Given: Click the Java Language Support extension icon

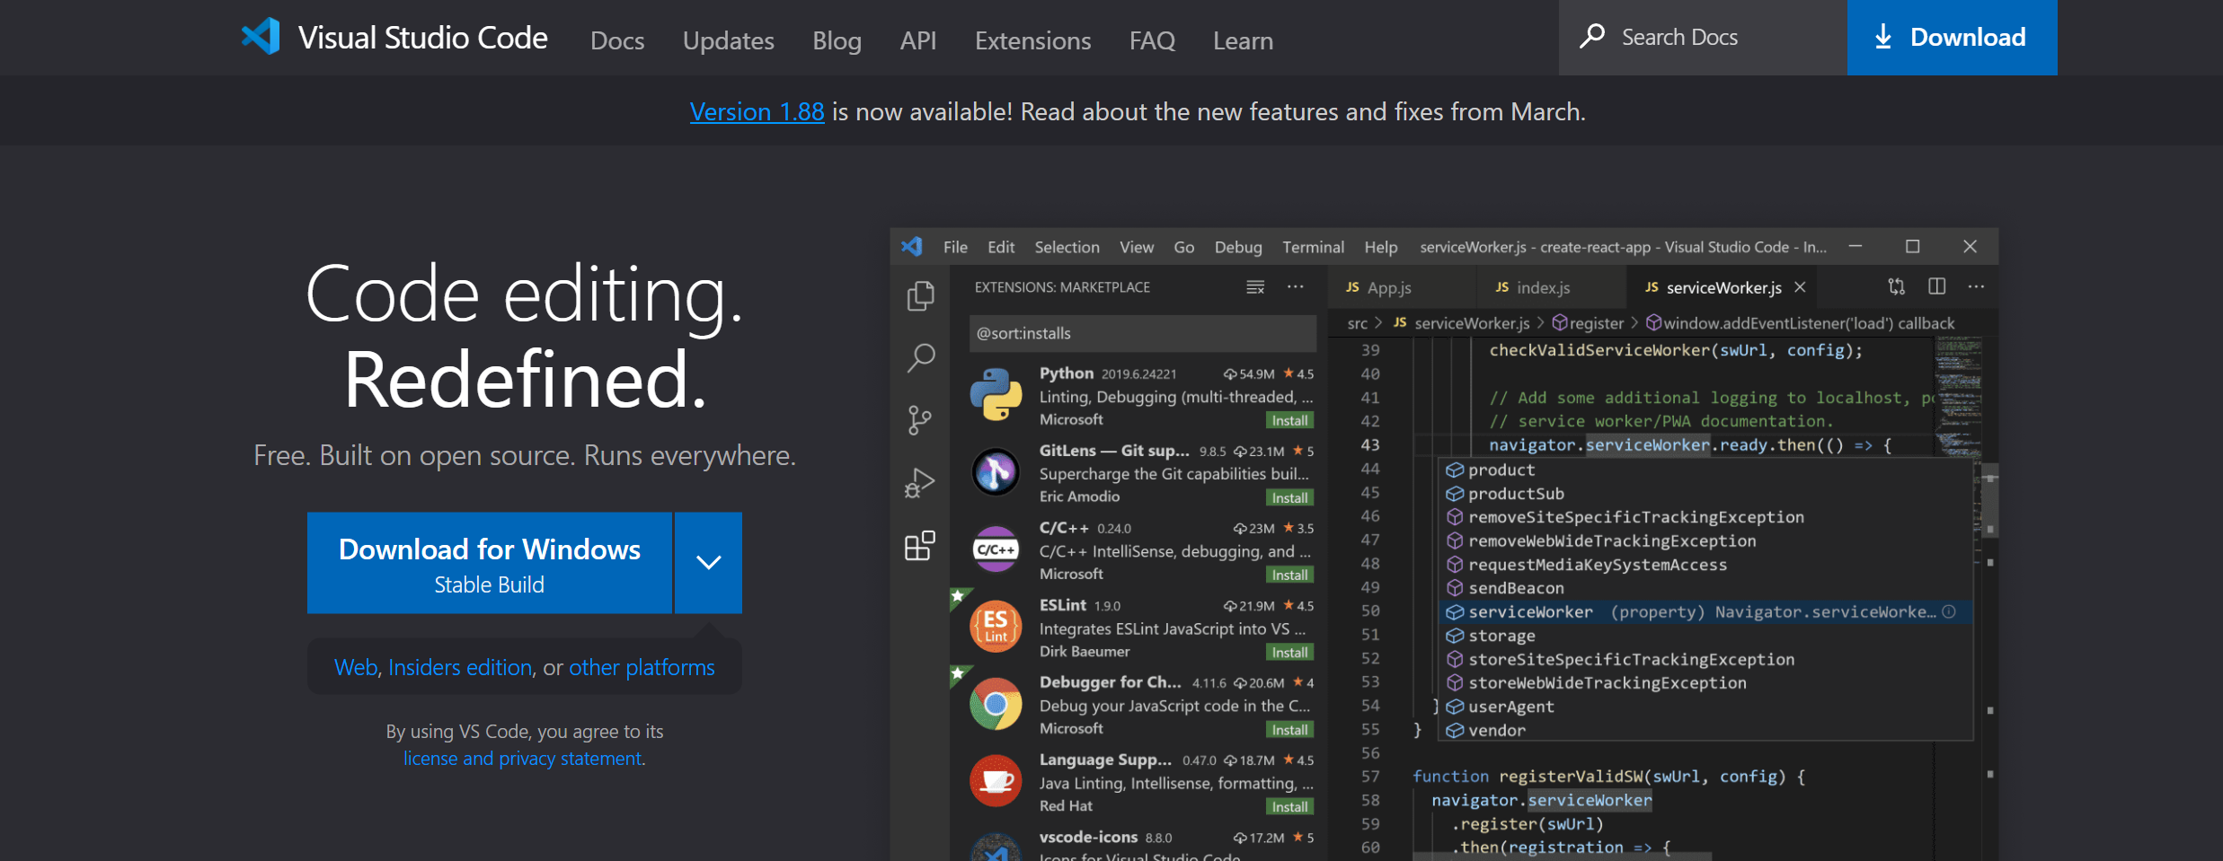Looking at the screenshot, I should [x=996, y=781].
